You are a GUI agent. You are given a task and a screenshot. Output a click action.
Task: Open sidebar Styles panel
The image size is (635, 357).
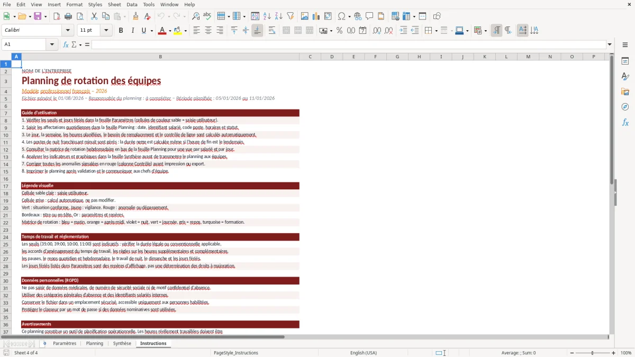click(x=625, y=77)
